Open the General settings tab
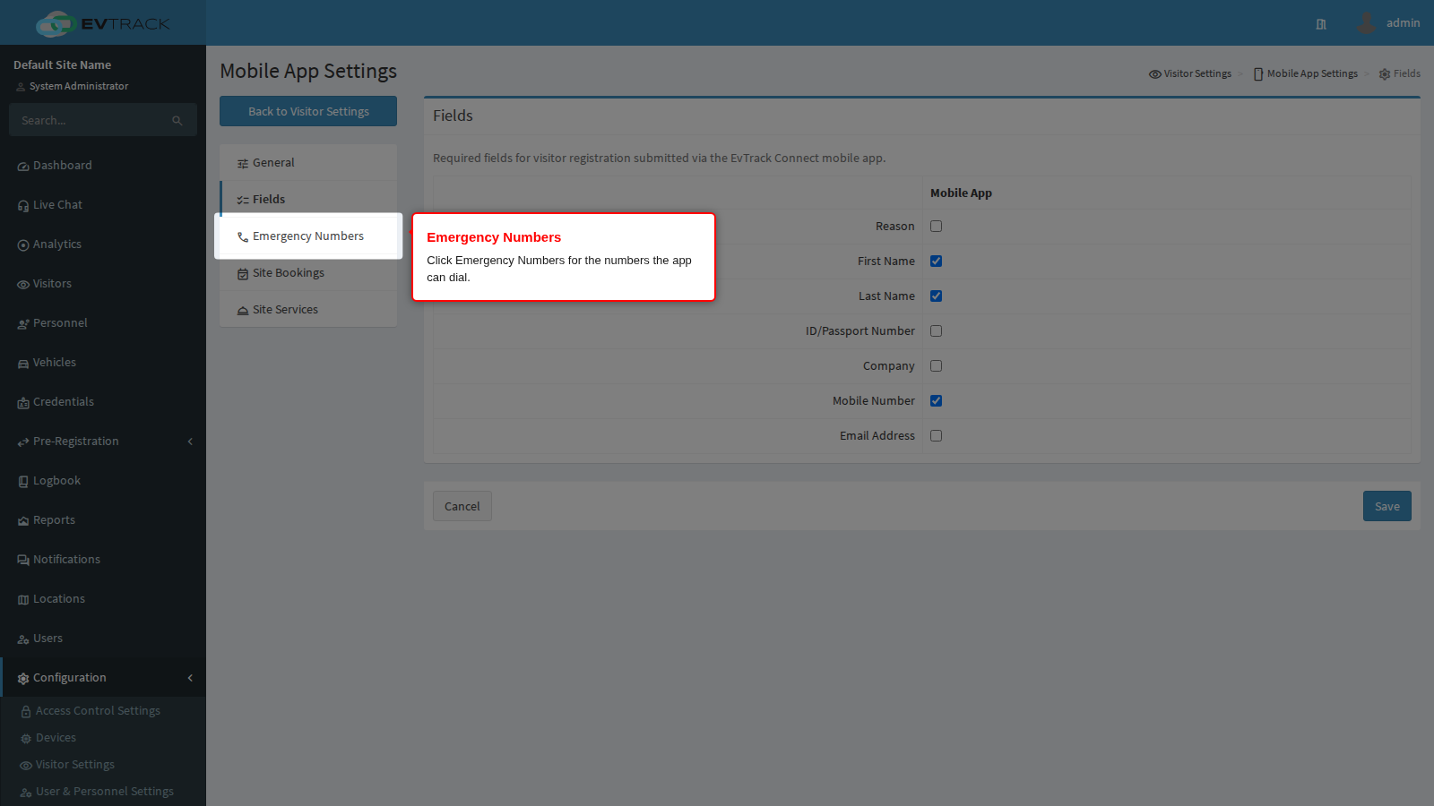The image size is (1434, 806). tap(308, 163)
